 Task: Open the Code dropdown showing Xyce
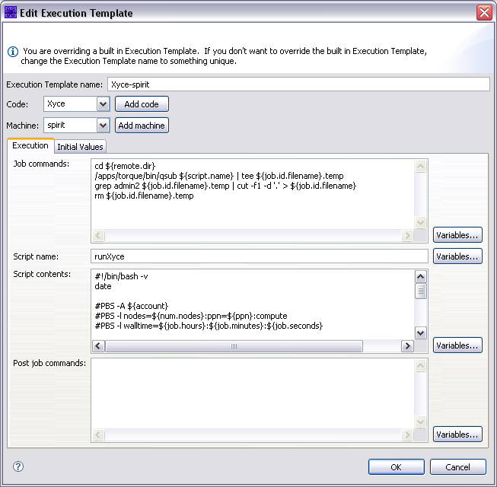[x=103, y=104]
